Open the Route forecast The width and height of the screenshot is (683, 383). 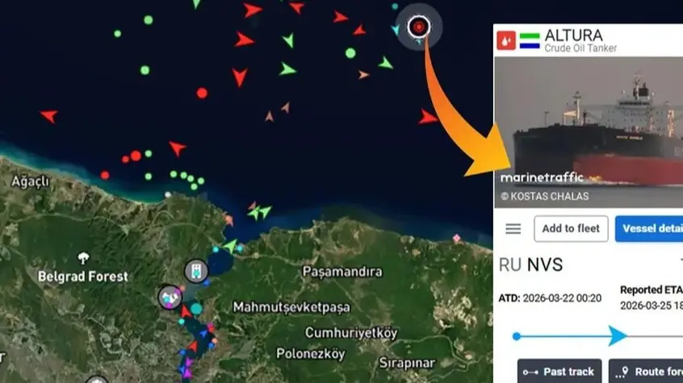pyautogui.click(x=646, y=371)
